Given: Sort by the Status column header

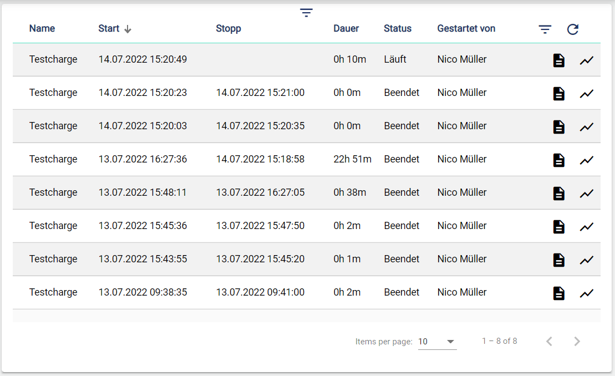Looking at the screenshot, I should click(x=398, y=29).
